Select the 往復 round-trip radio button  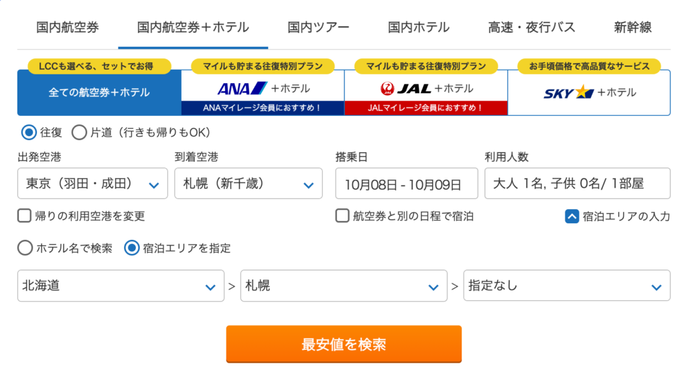[28, 132]
